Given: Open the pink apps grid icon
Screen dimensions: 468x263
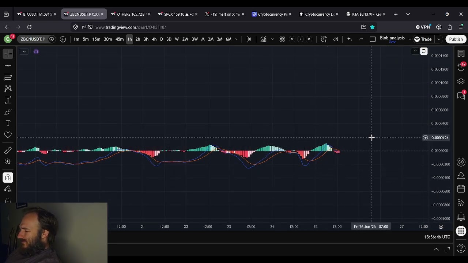Looking at the screenshot, I should 461,231.
